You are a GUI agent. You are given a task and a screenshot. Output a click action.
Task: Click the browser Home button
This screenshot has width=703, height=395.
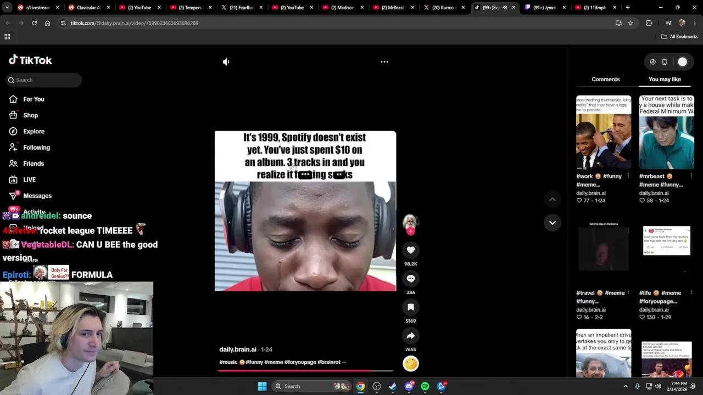(x=47, y=23)
